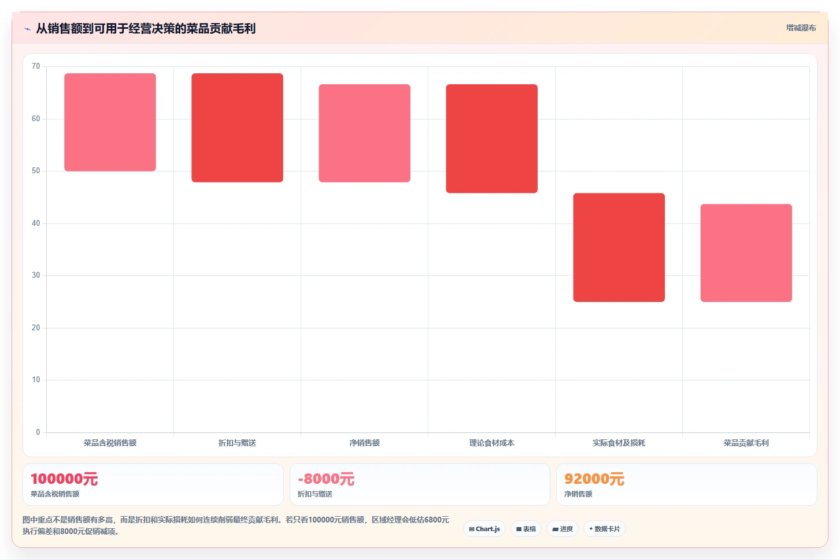
Task: Click the 净销售额 x-axis label
Action: (x=364, y=443)
